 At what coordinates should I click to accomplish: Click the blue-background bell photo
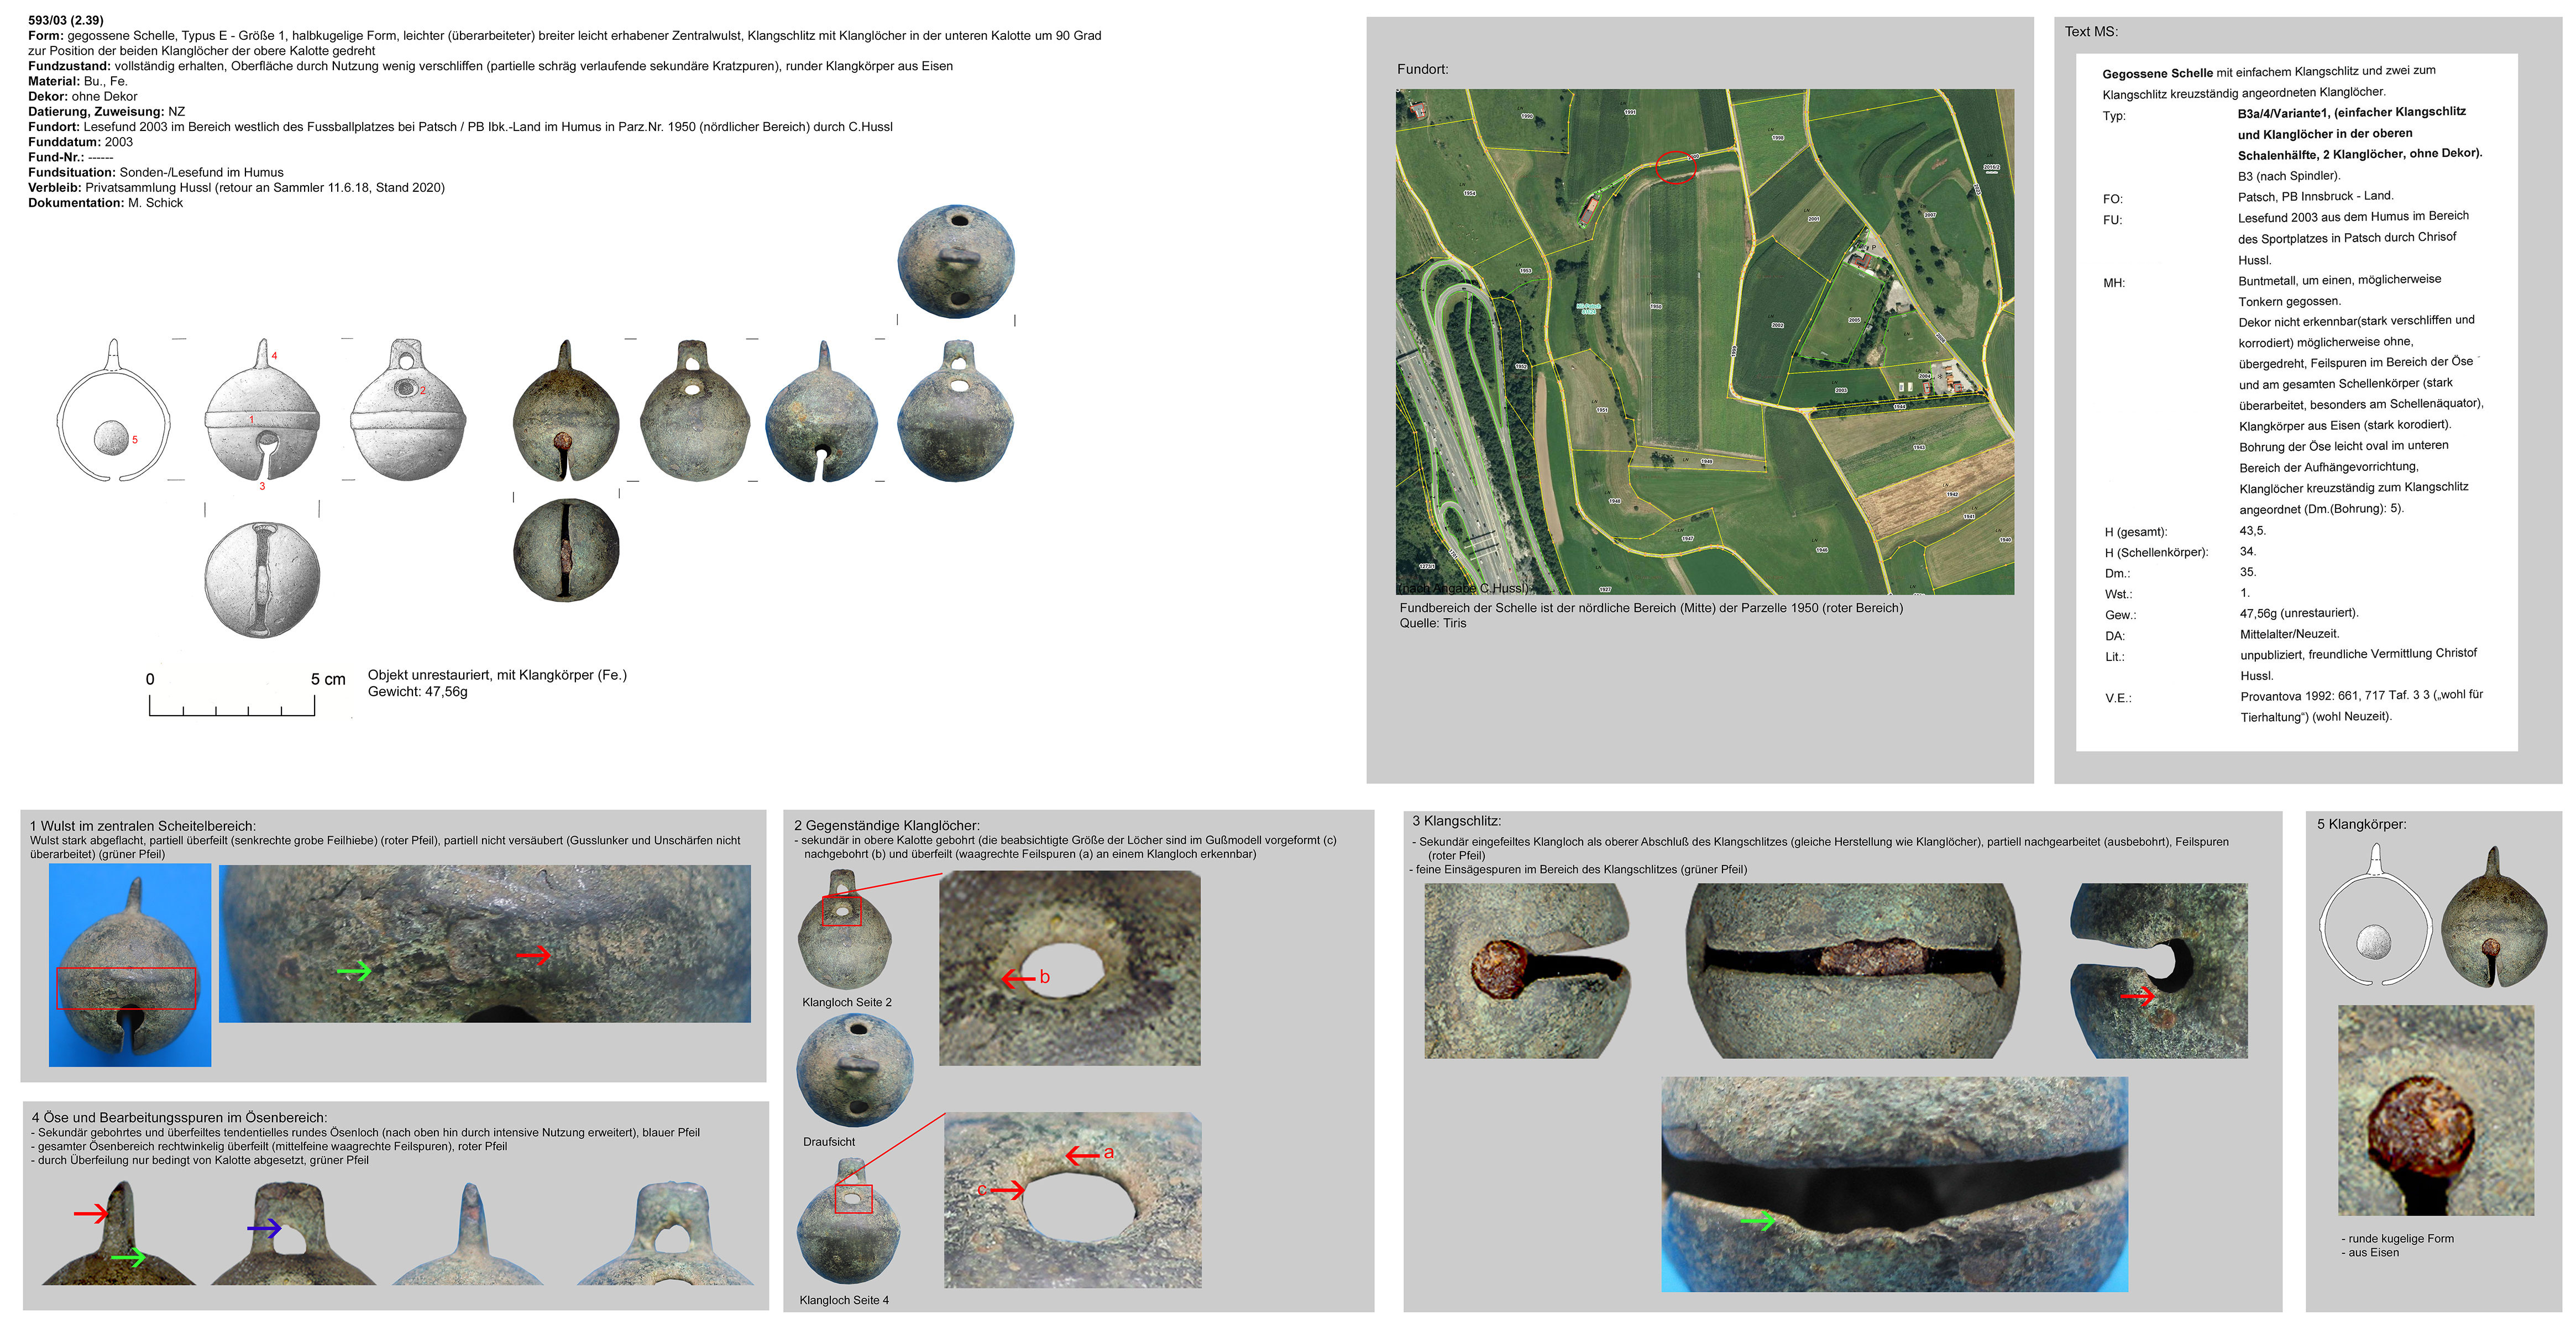130,964
